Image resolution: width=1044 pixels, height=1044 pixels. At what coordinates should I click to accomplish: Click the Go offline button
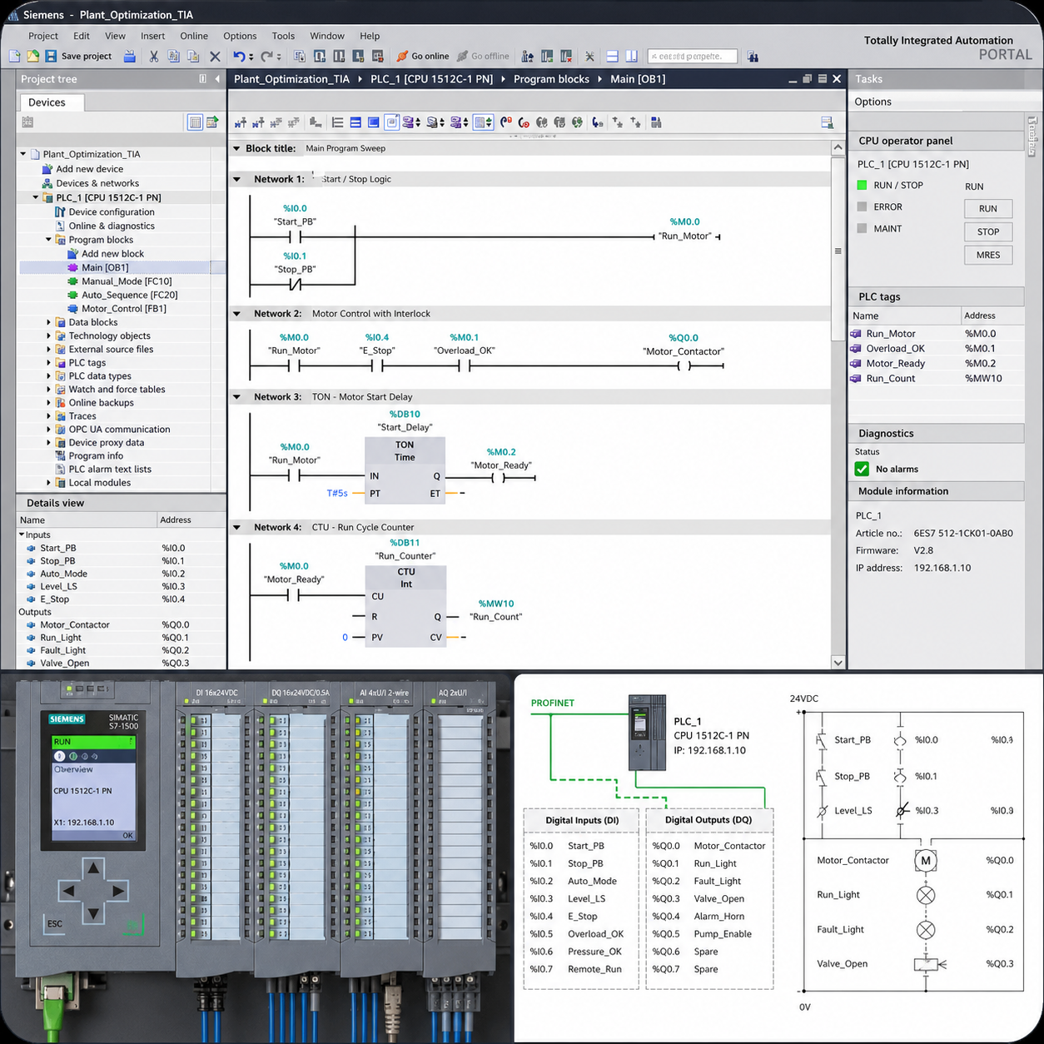pos(483,56)
